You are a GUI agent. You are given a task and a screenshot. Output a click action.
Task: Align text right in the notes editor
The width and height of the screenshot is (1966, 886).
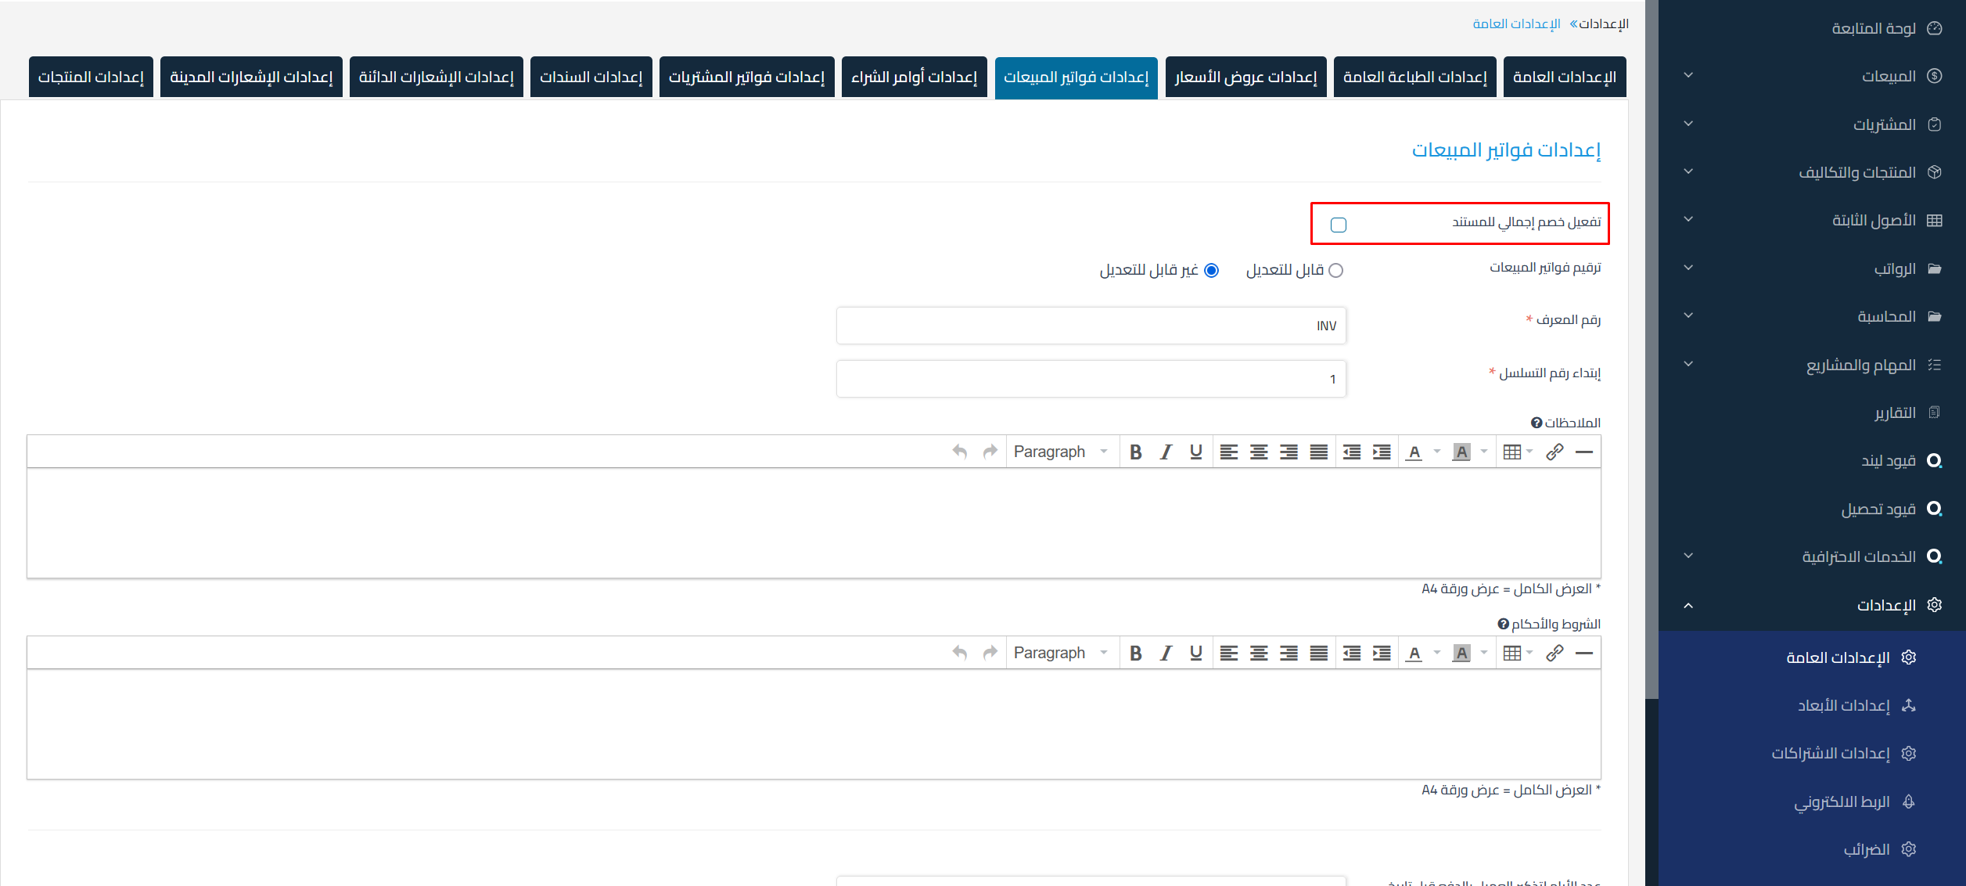tap(1289, 452)
